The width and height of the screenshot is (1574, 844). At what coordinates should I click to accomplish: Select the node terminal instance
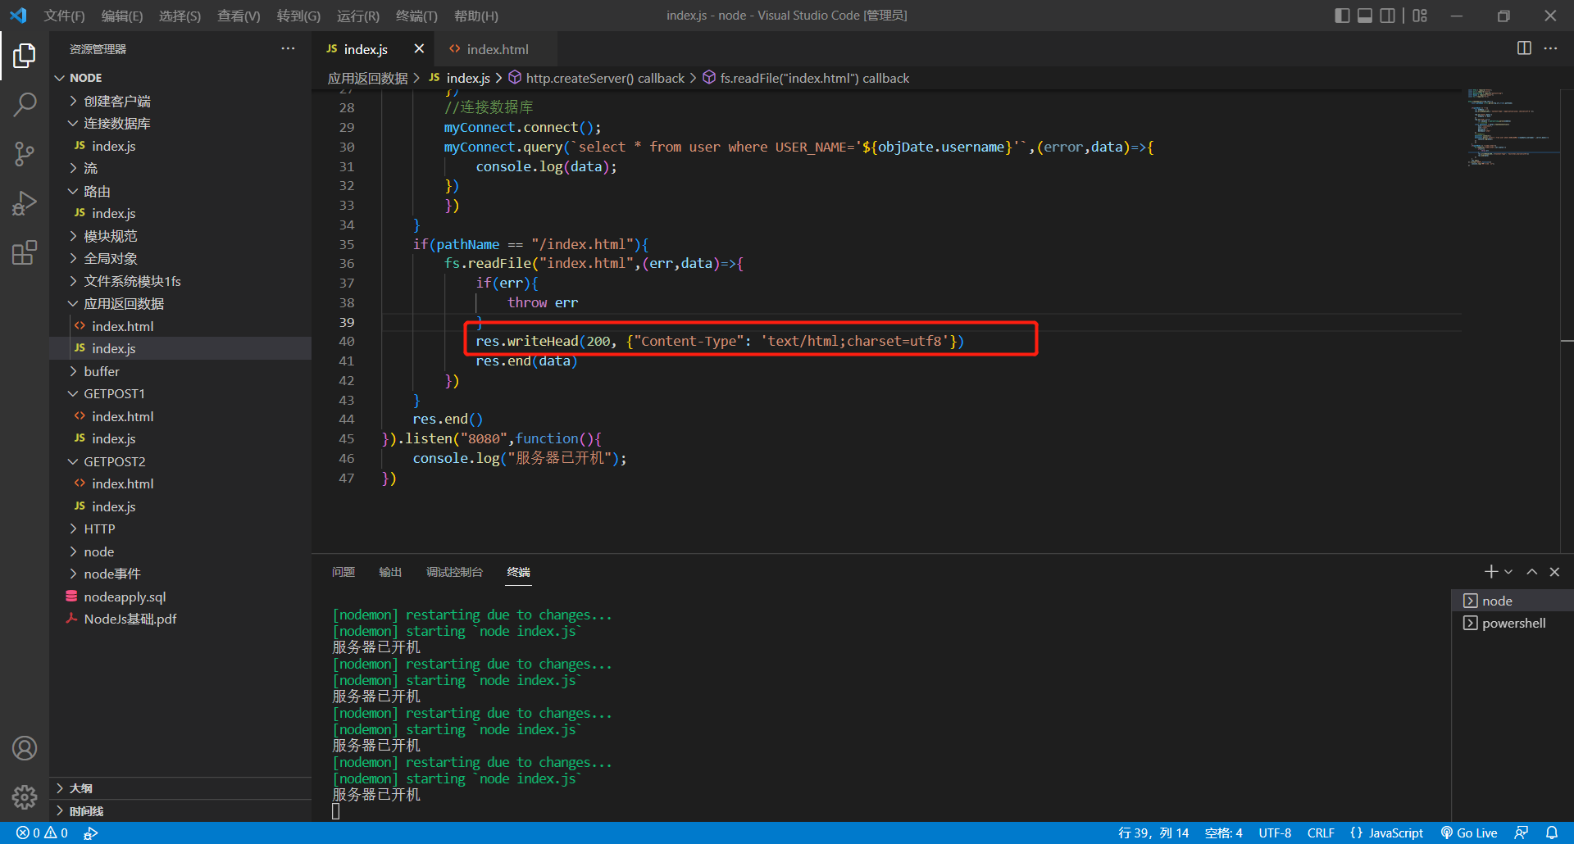1513,601
